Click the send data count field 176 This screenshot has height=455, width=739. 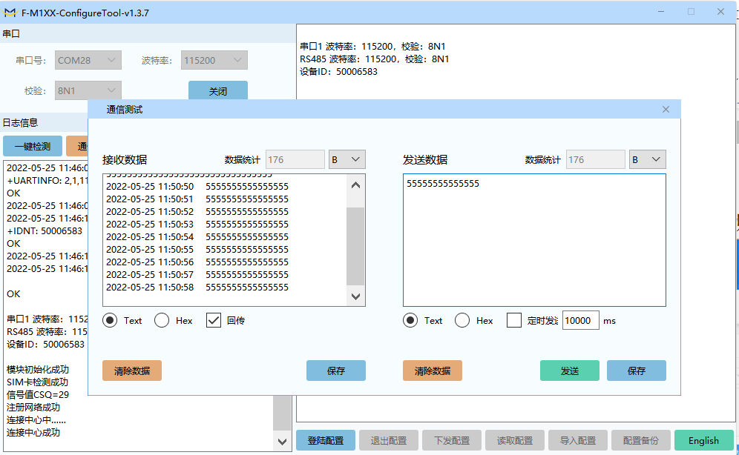coord(596,159)
